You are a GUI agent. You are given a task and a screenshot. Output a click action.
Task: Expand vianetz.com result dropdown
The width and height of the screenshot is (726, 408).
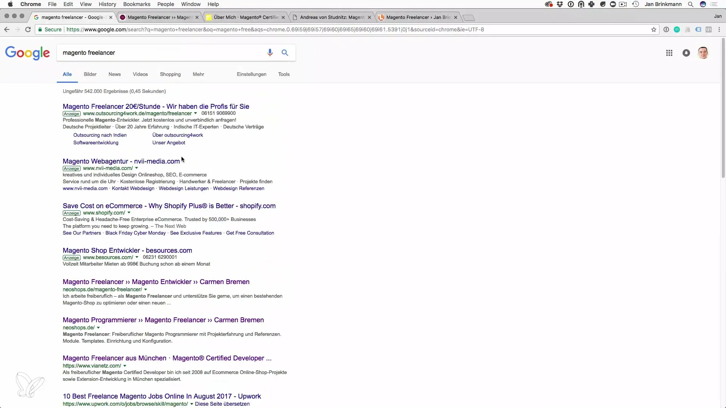point(125,366)
